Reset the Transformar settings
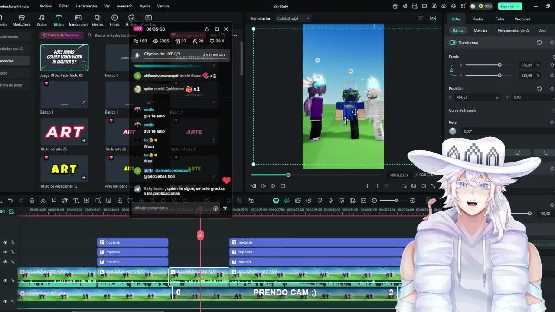The height and width of the screenshot is (312, 555). coord(539,42)
